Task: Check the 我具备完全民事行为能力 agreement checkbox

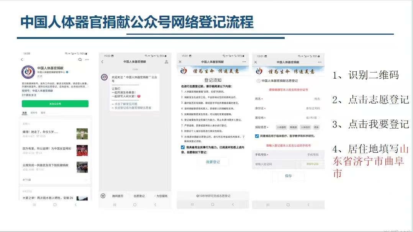Action: (183, 148)
